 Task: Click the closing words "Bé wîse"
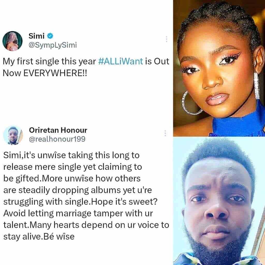point(59,237)
